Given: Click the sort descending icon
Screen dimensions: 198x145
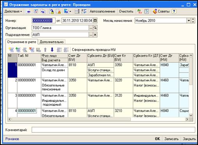Looking at the screenshot, I should pos(66,50).
